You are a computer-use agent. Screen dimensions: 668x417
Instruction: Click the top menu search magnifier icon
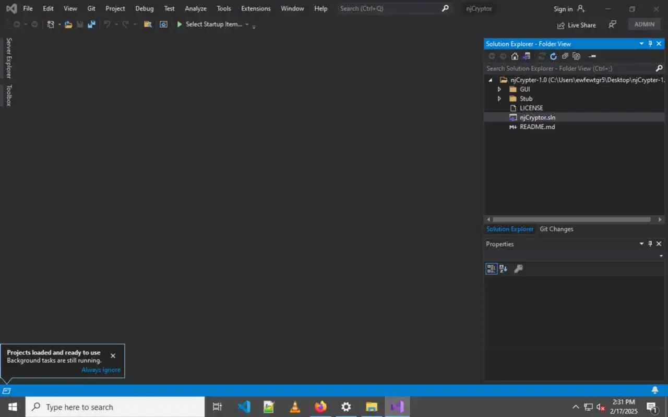click(445, 8)
